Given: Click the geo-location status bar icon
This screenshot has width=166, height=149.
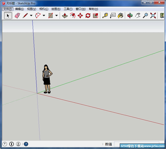Looking at the screenshot, I should coord(5,144).
